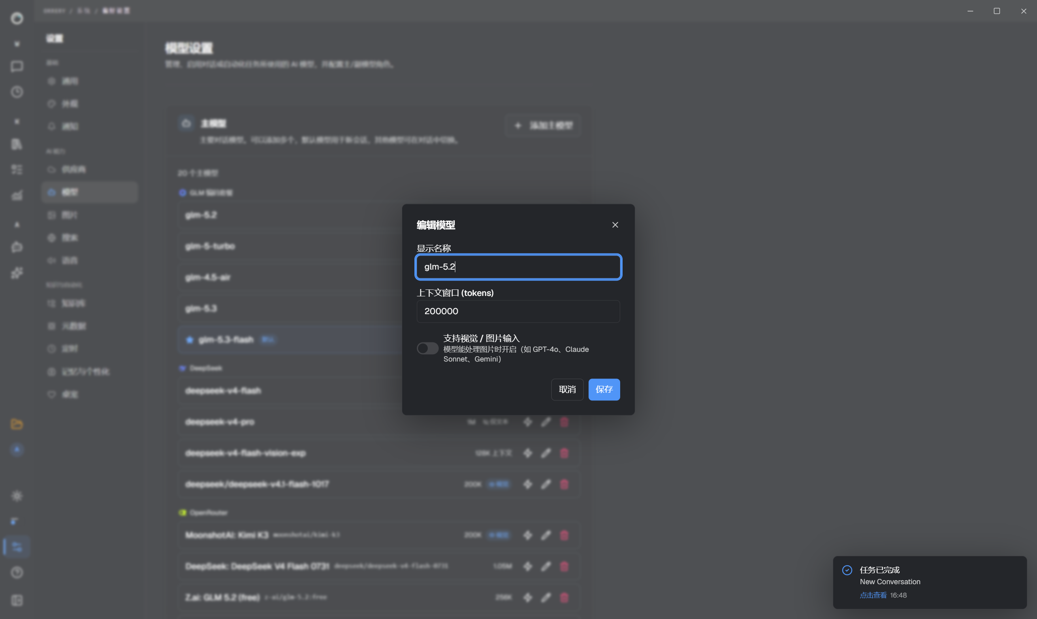Image resolution: width=1037 pixels, height=619 pixels.
Task: Edit deepseek-v4-flash-vision-exp with its pencil icon
Action: click(x=546, y=453)
